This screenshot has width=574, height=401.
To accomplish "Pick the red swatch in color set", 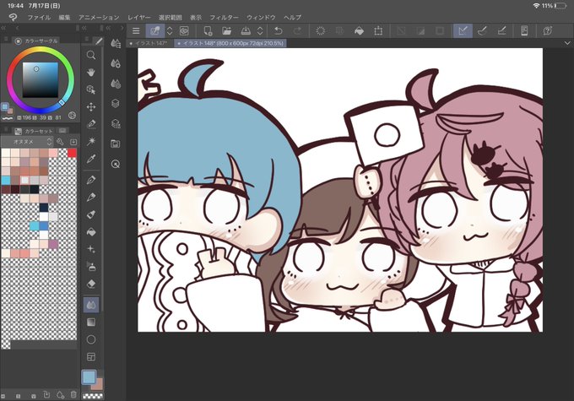I will (x=72, y=153).
